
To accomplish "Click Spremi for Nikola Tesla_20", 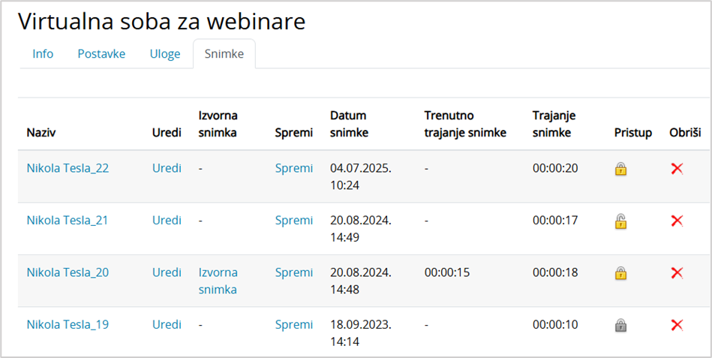I will 294,272.
